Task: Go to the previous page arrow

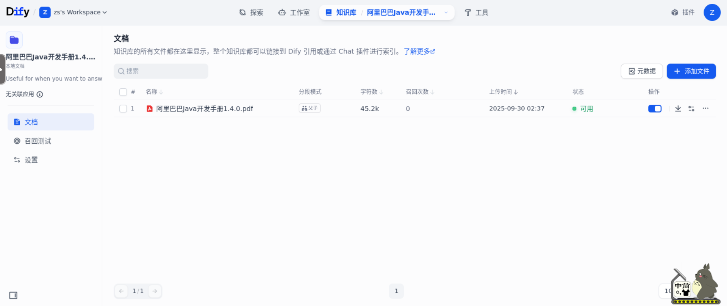Action: click(121, 291)
